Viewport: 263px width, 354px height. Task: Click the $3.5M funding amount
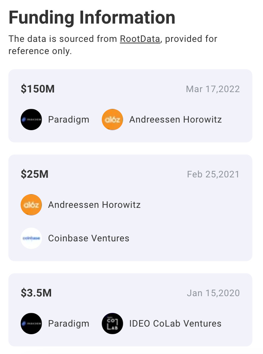36,293
